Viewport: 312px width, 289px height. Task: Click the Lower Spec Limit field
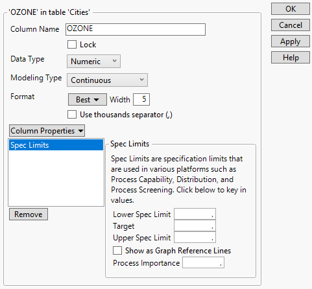click(195, 214)
